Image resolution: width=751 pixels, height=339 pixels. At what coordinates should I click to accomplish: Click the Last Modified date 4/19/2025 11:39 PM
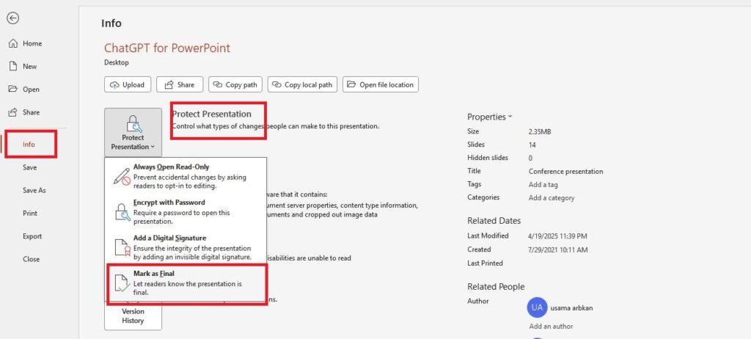(558, 236)
